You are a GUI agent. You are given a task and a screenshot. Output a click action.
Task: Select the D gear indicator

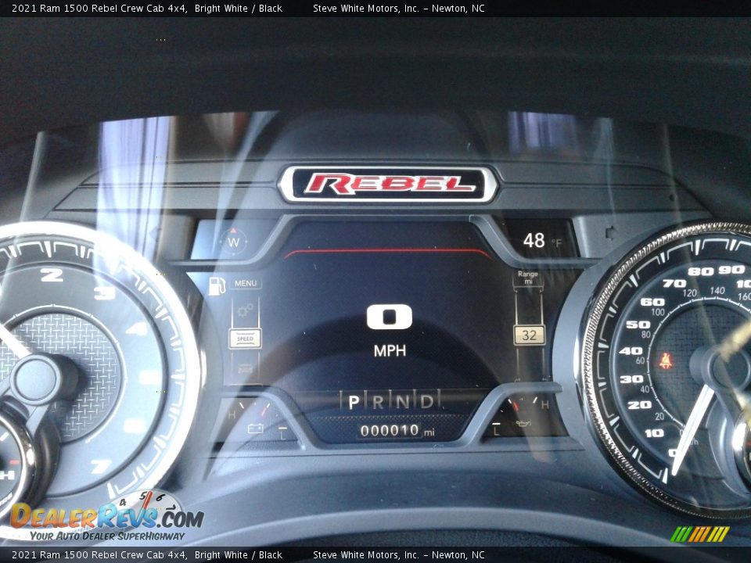click(427, 401)
